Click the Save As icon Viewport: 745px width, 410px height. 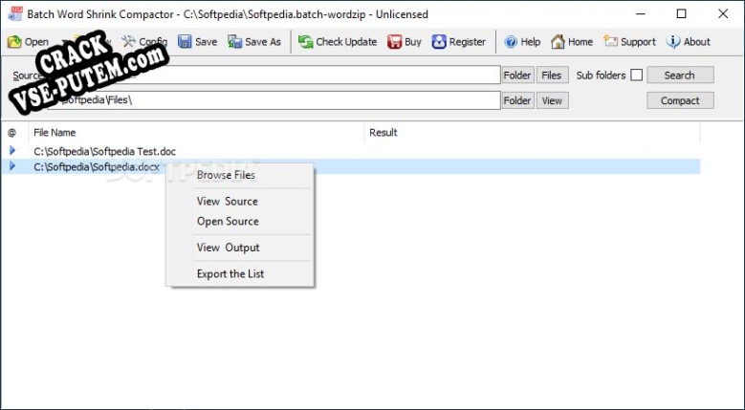tap(234, 42)
